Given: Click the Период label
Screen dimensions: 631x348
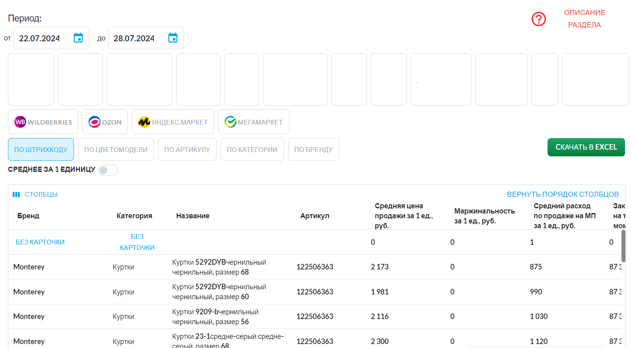Looking at the screenshot, I should coord(25,18).
